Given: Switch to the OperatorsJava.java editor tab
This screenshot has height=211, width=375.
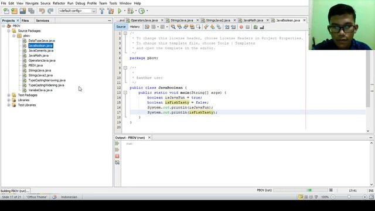Looking at the screenshot, I should pyautogui.click(x=145, y=21).
